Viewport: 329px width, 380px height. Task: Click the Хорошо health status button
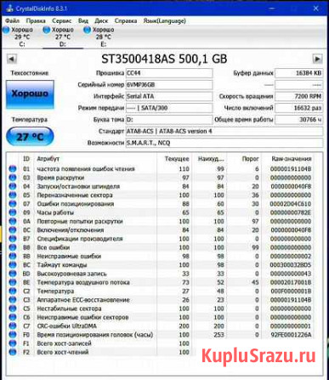click(x=30, y=94)
